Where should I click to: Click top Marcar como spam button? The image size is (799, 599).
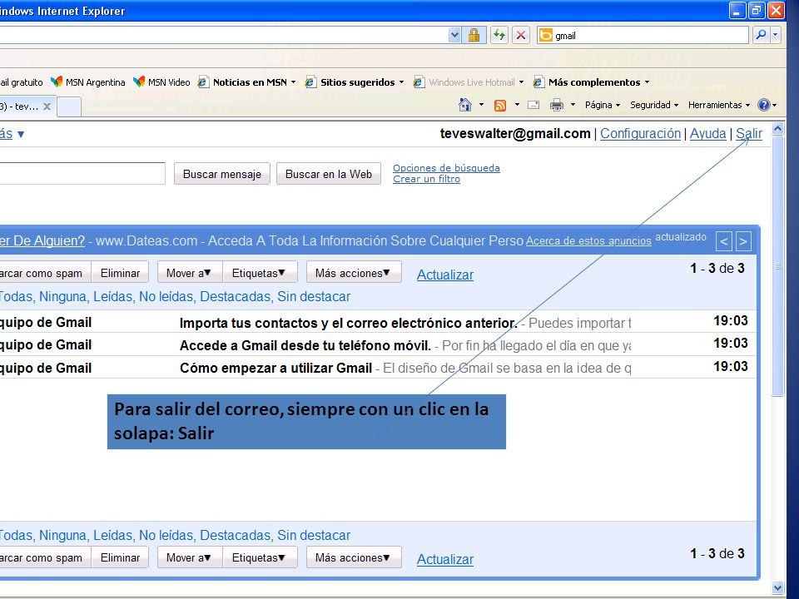(44, 273)
